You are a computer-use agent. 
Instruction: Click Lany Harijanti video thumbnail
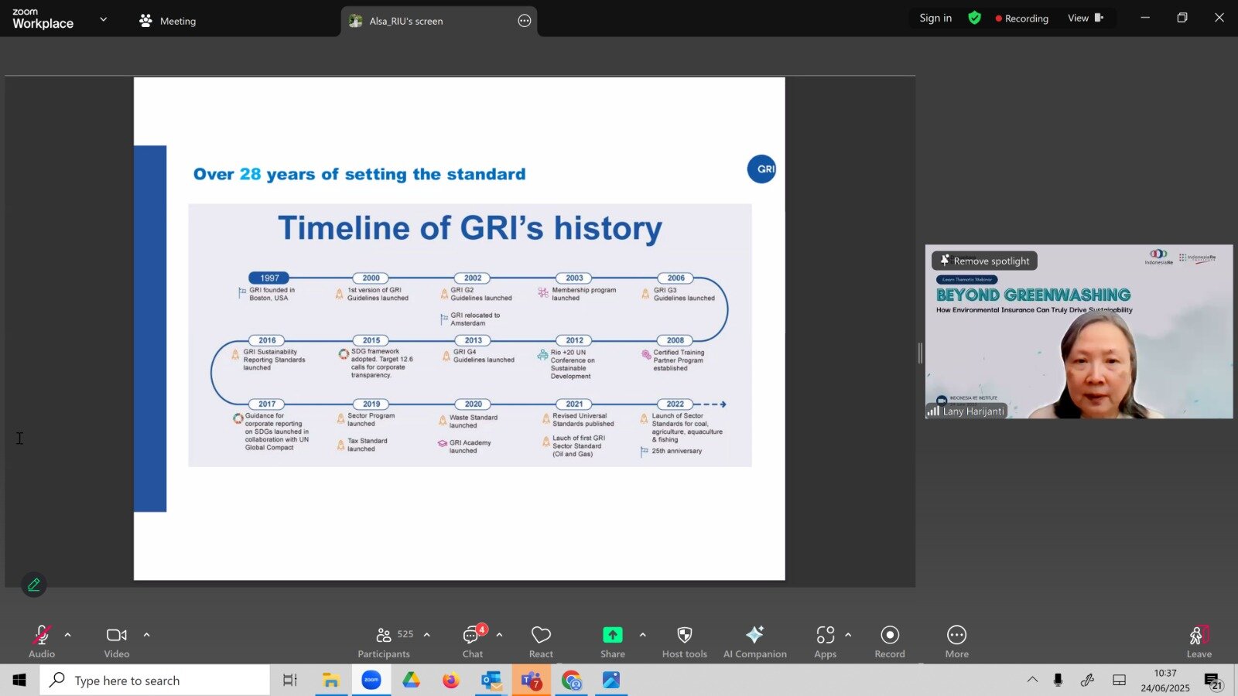[x=1079, y=332]
